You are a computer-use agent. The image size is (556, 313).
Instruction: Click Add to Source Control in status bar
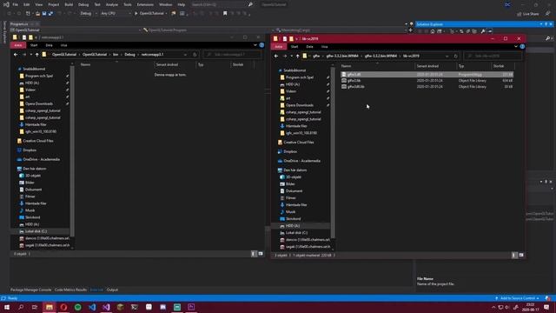click(x=518, y=298)
